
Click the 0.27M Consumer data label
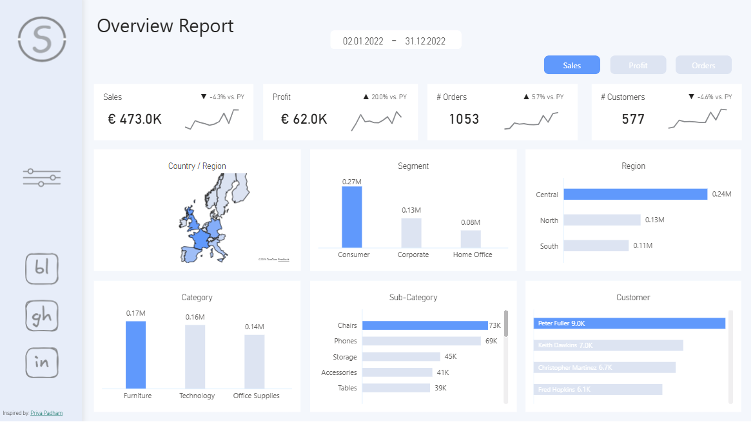[x=352, y=182]
